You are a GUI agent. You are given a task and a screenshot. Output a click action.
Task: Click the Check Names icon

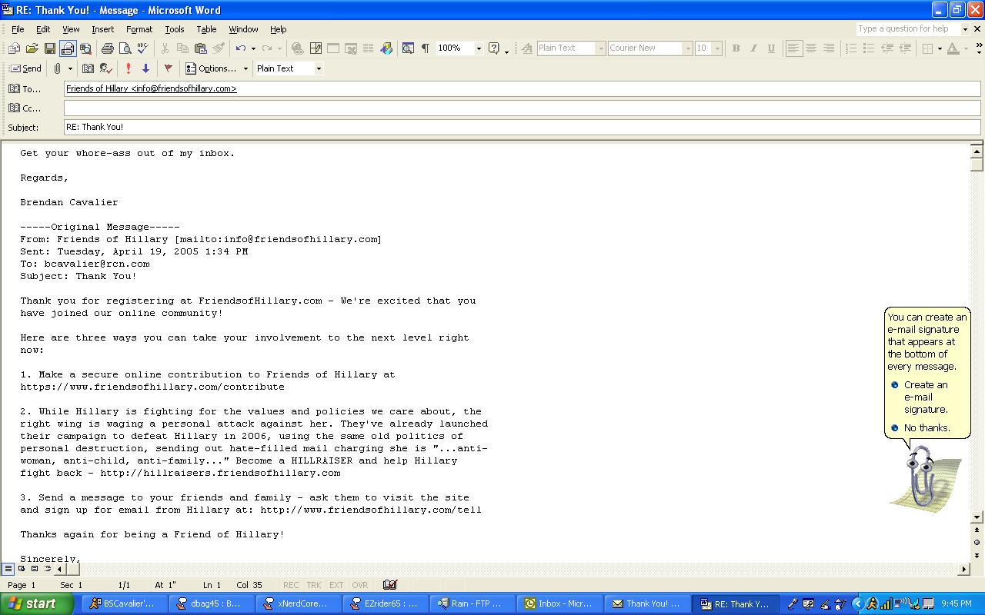click(106, 68)
